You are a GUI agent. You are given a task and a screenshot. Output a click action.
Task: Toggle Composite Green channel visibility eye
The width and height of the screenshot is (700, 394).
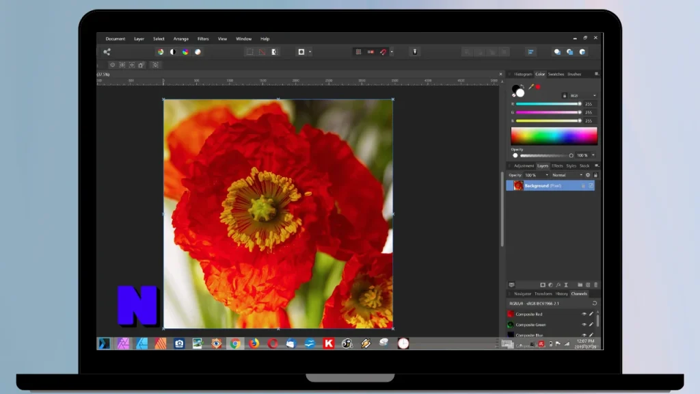coord(584,325)
